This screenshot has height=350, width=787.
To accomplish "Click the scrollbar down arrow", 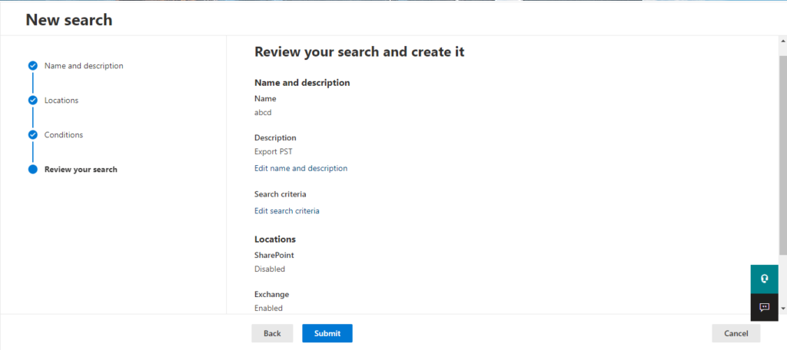I will pyautogui.click(x=783, y=309).
